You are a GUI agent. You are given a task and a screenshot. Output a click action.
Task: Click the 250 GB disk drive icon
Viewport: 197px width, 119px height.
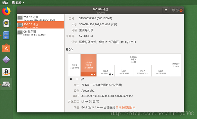point(20,18)
